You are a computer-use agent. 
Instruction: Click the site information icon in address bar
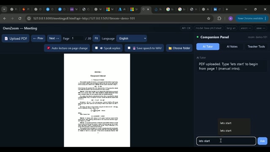[x=29, y=19]
